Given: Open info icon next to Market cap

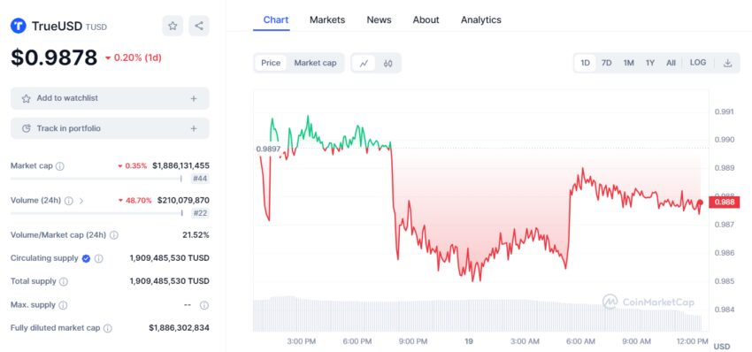Looking at the screenshot, I should coord(60,166).
